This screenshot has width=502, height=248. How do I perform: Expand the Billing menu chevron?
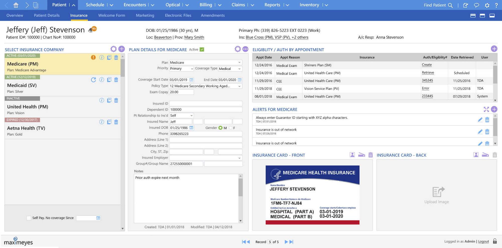(x=220, y=5)
